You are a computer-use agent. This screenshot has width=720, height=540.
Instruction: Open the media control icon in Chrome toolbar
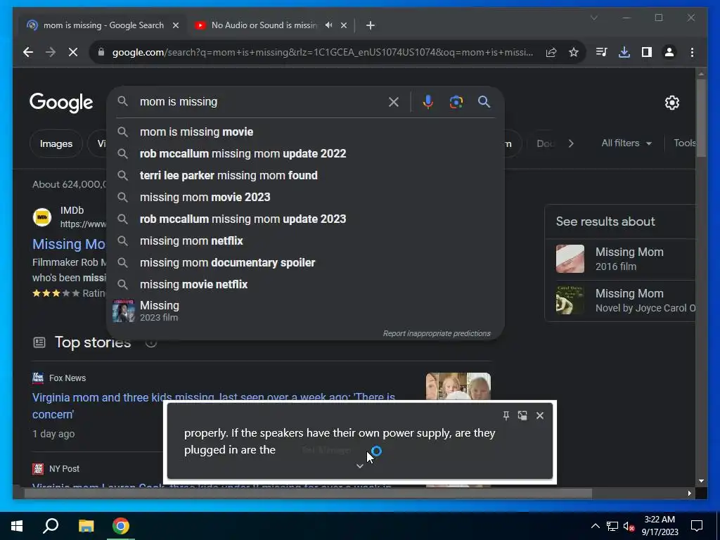pyautogui.click(x=602, y=52)
